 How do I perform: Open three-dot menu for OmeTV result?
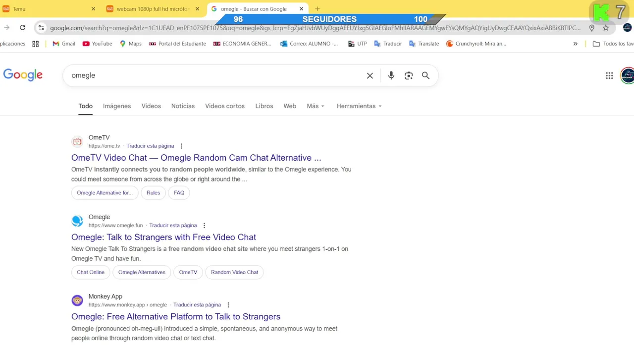(181, 146)
